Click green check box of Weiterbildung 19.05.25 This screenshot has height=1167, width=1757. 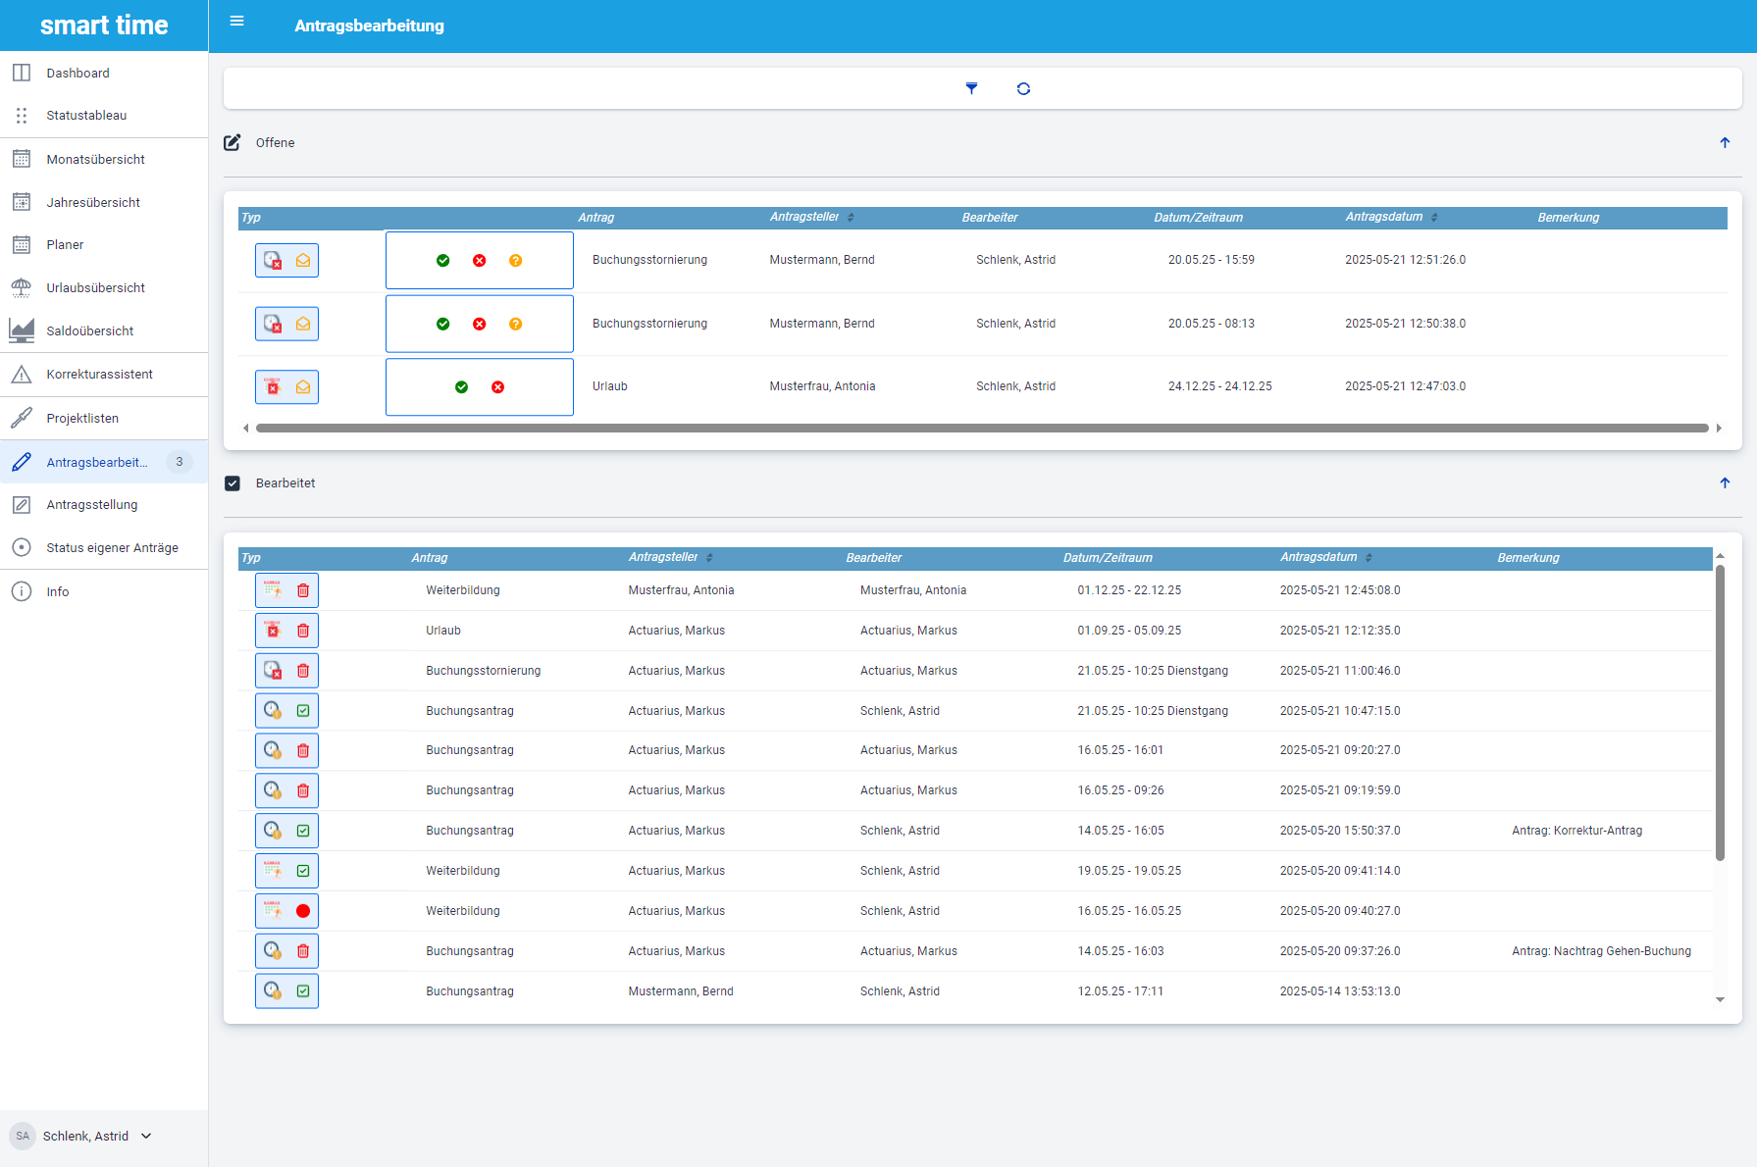[x=303, y=871]
